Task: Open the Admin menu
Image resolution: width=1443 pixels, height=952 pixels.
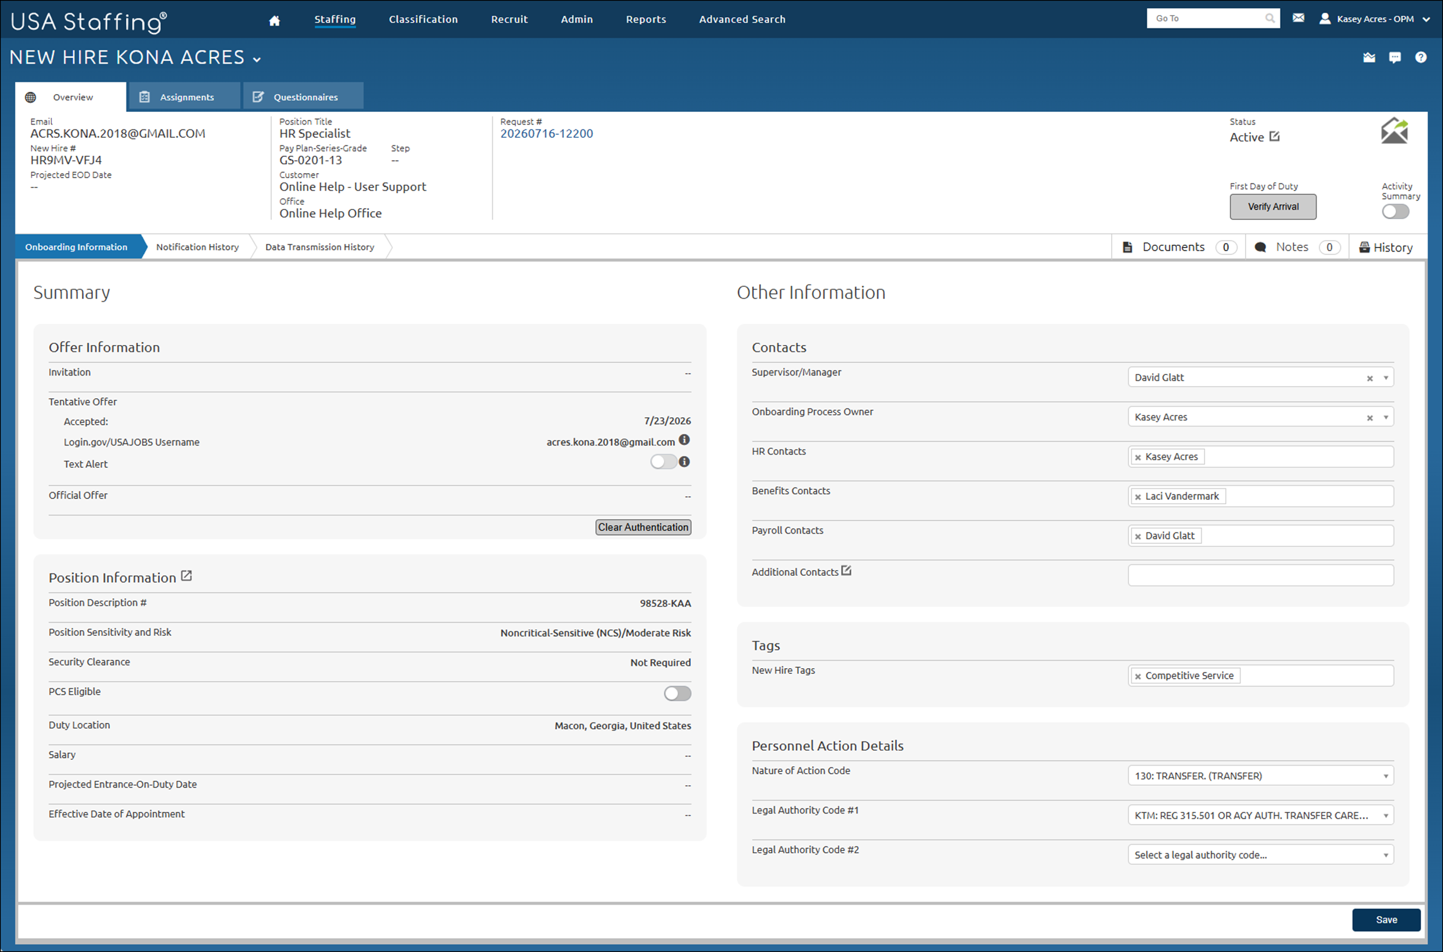Action: (577, 20)
